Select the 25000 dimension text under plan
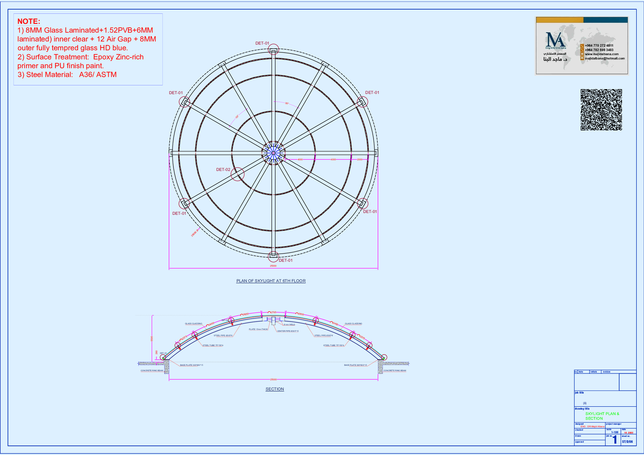The height and width of the screenshot is (455, 644). [x=273, y=266]
